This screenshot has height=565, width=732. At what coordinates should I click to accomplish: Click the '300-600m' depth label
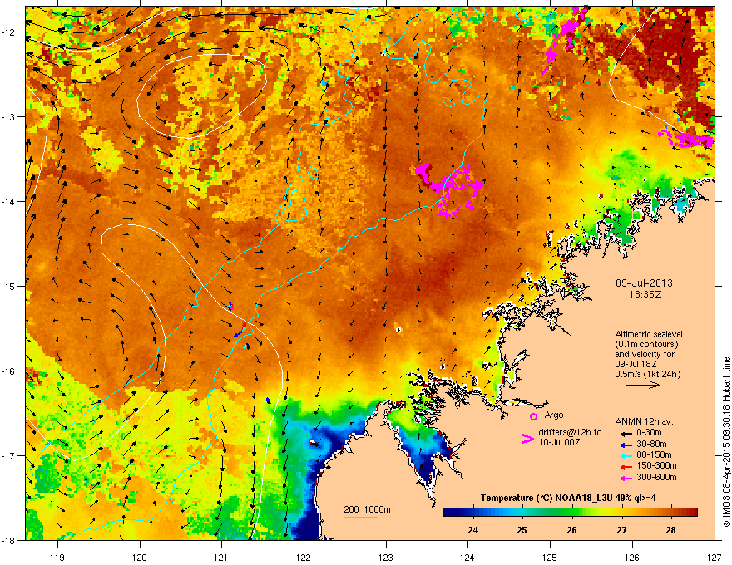click(656, 478)
